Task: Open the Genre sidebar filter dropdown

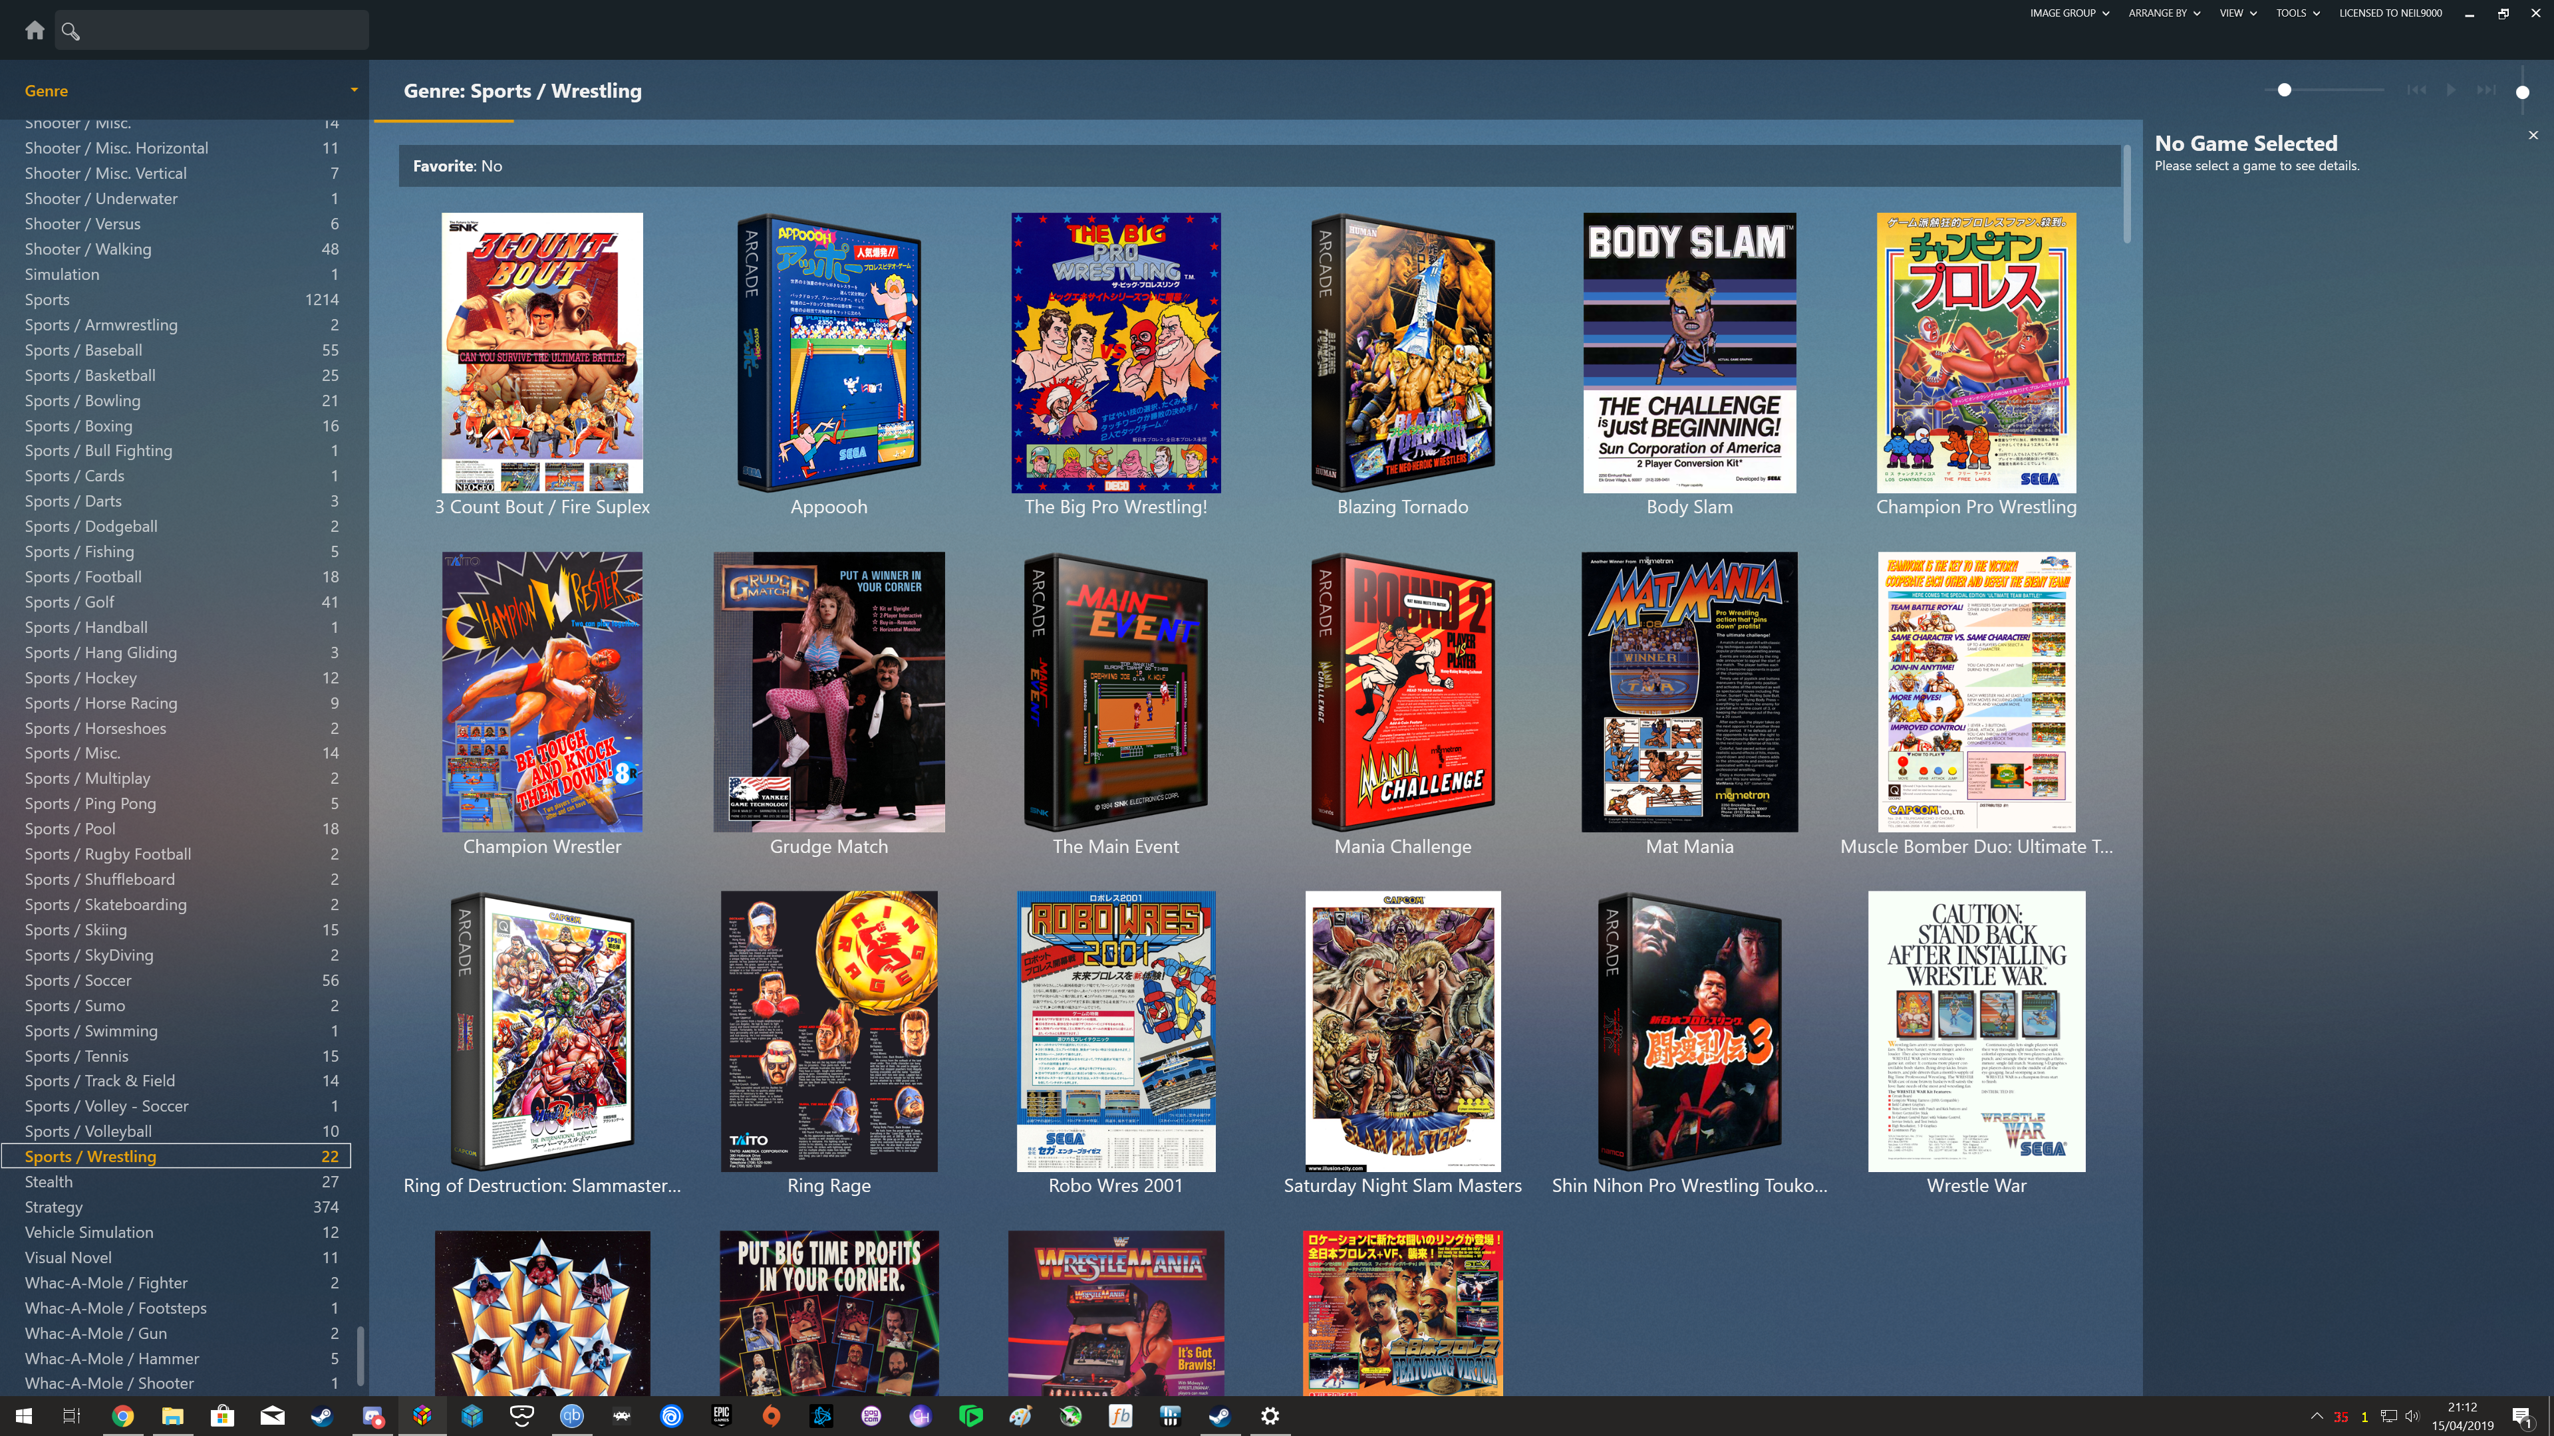Action: point(353,90)
